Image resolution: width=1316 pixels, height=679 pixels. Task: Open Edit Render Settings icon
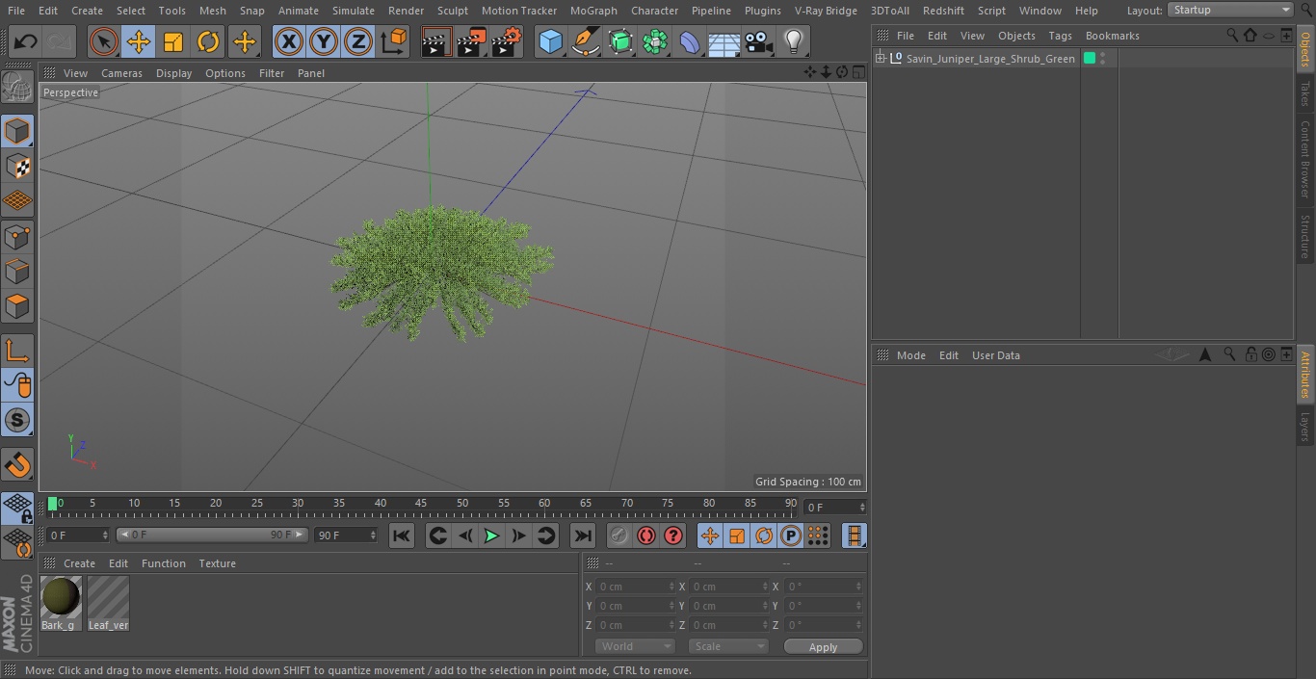click(x=507, y=41)
